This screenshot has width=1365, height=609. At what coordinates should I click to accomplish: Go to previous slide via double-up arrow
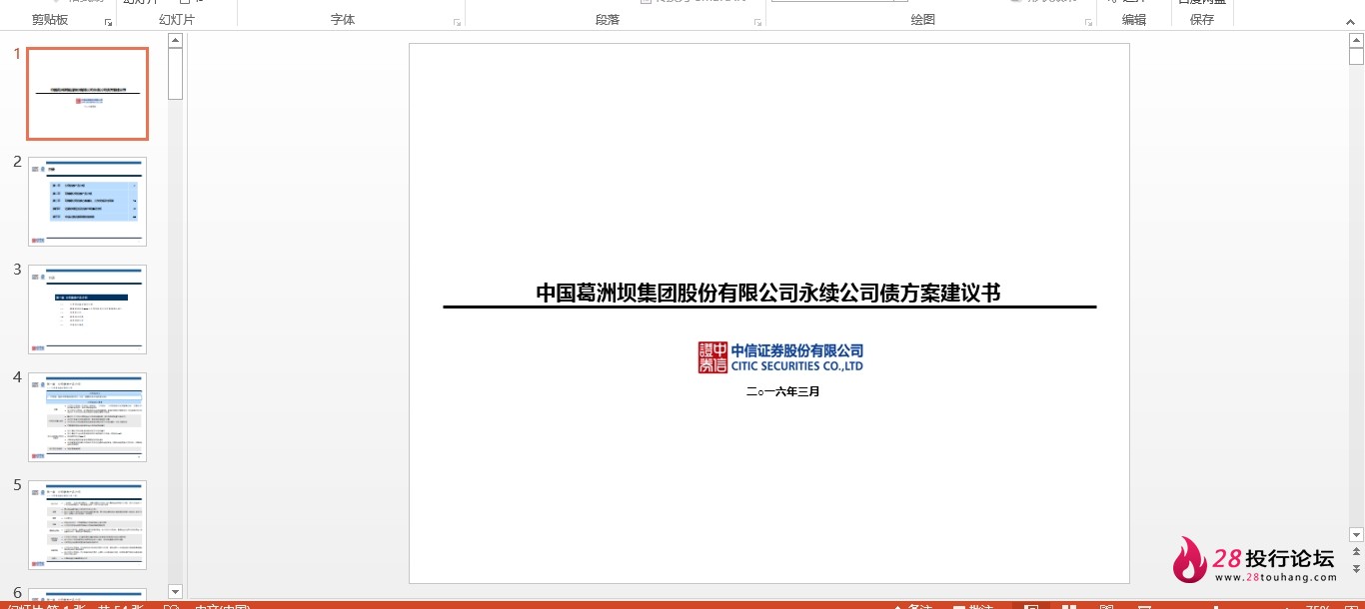point(1356,552)
